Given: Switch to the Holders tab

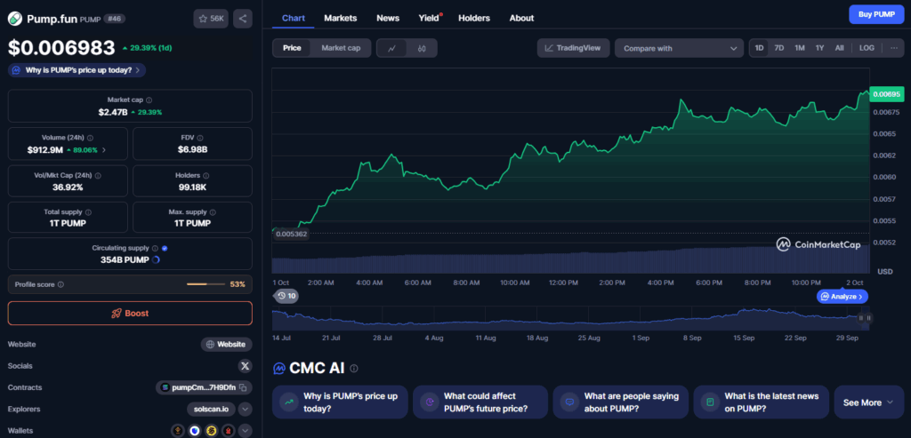Looking at the screenshot, I should click(473, 18).
